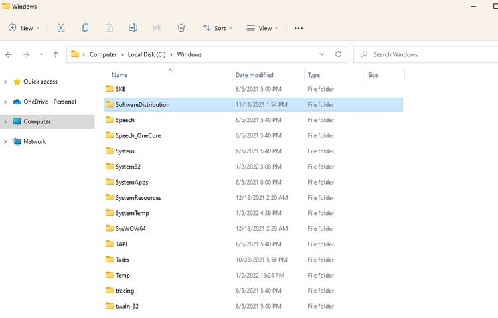Viewport: 498px width, 318px height.
Task: Select OneDrive - Personal in sidebar
Action: pos(50,102)
